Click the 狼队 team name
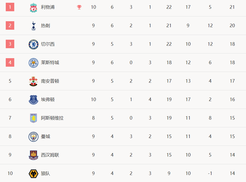Image resolution: width=246 pixels, height=182 pixels. tap(45, 173)
